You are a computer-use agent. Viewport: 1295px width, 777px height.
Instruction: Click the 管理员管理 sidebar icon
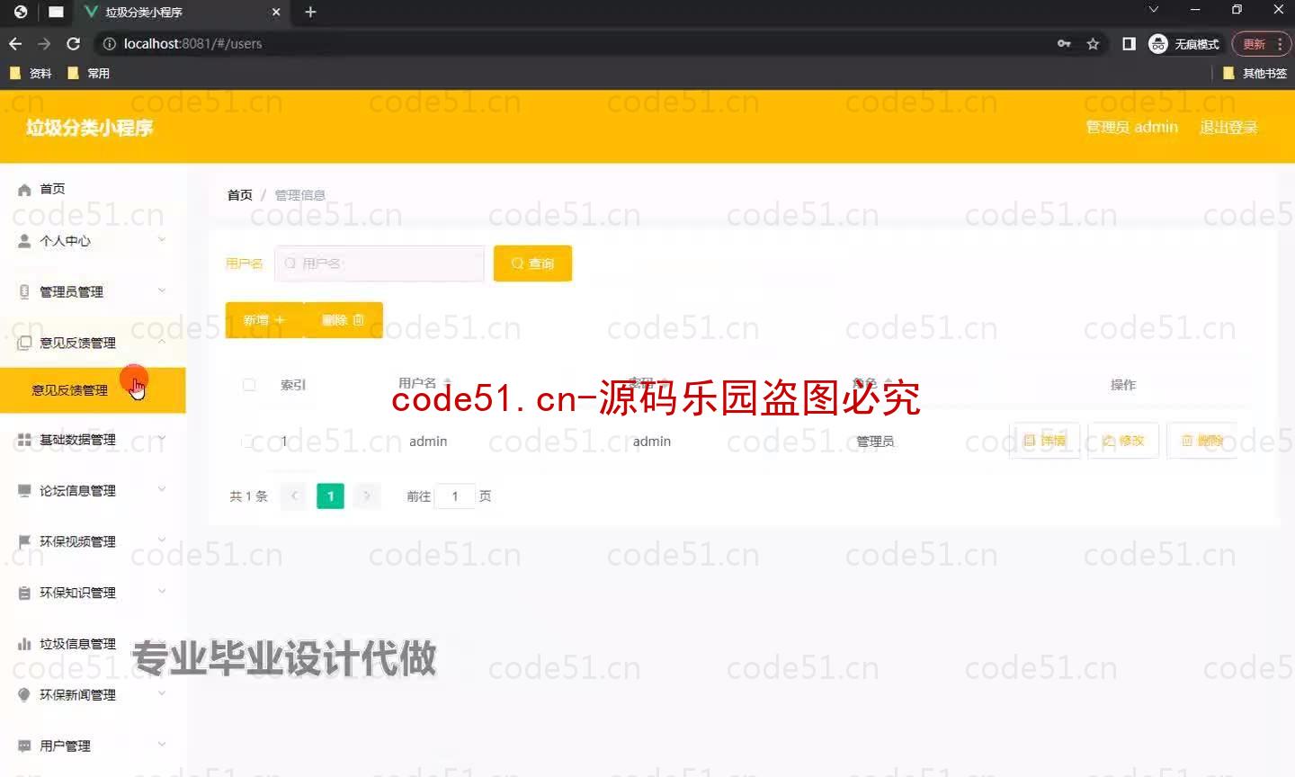[24, 291]
